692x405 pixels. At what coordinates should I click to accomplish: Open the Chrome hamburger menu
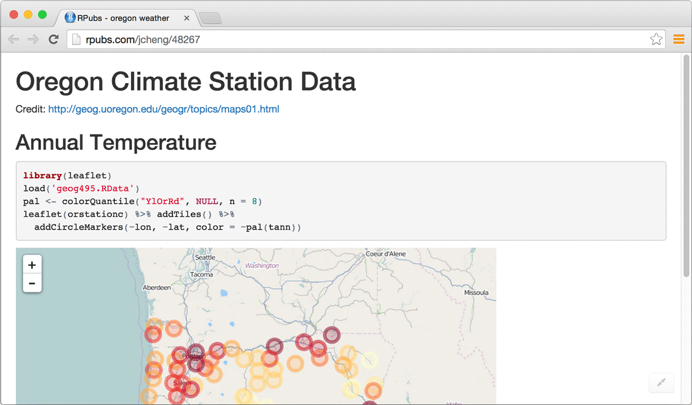pyautogui.click(x=679, y=39)
